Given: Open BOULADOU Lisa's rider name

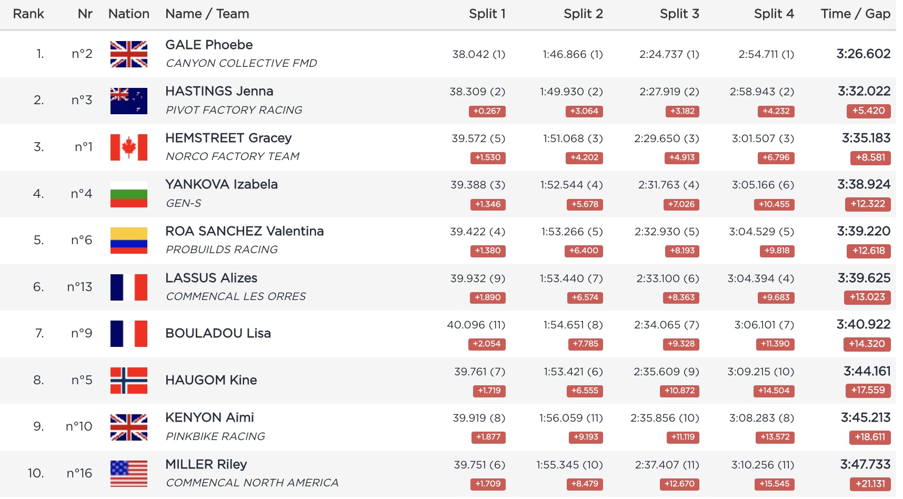Looking at the screenshot, I should pyautogui.click(x=218, y=333).
